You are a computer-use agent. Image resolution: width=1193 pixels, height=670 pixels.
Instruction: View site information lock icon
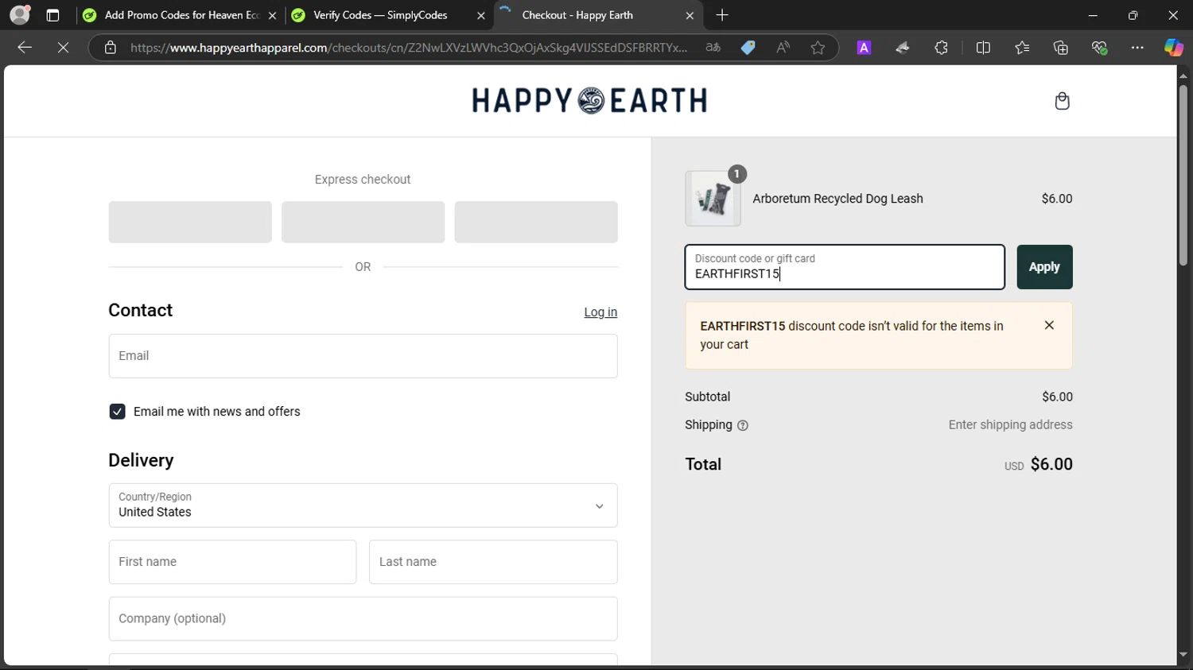click(x=111, y=48)
